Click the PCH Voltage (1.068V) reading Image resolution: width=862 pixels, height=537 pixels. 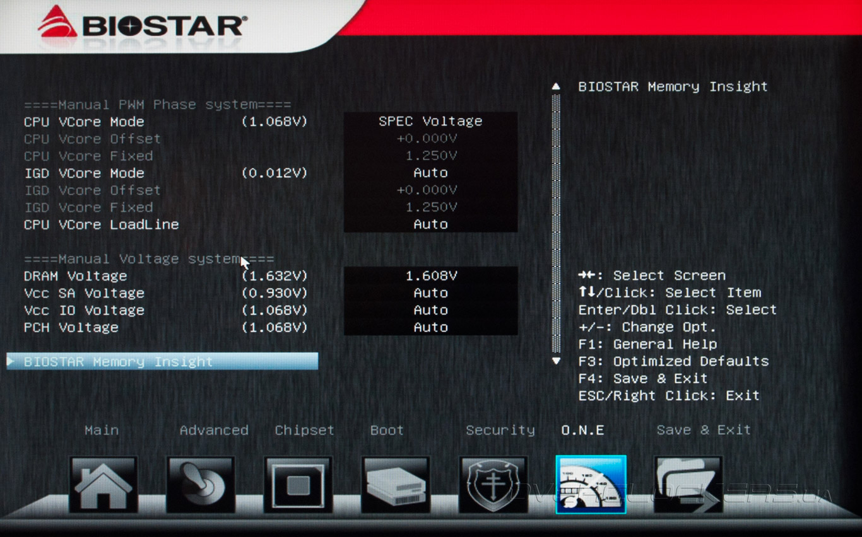[275, 327]
